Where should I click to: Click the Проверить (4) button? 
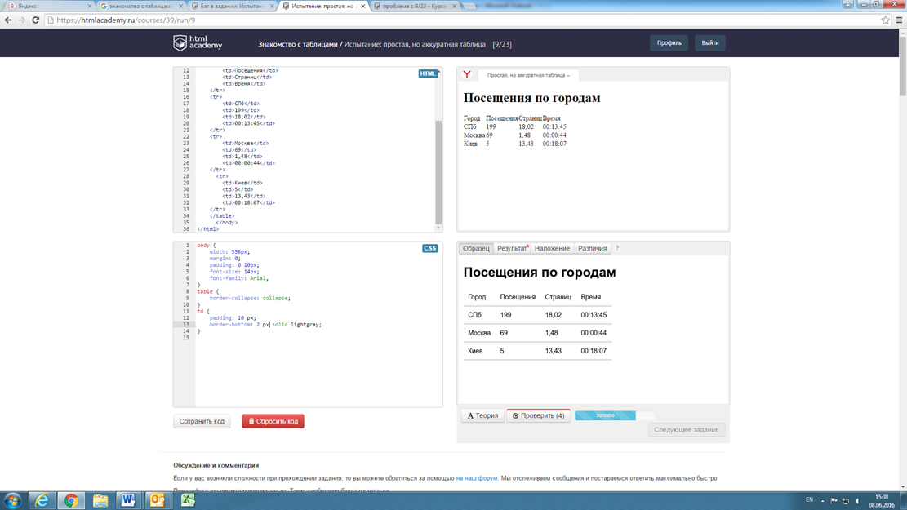coord(539,415)
